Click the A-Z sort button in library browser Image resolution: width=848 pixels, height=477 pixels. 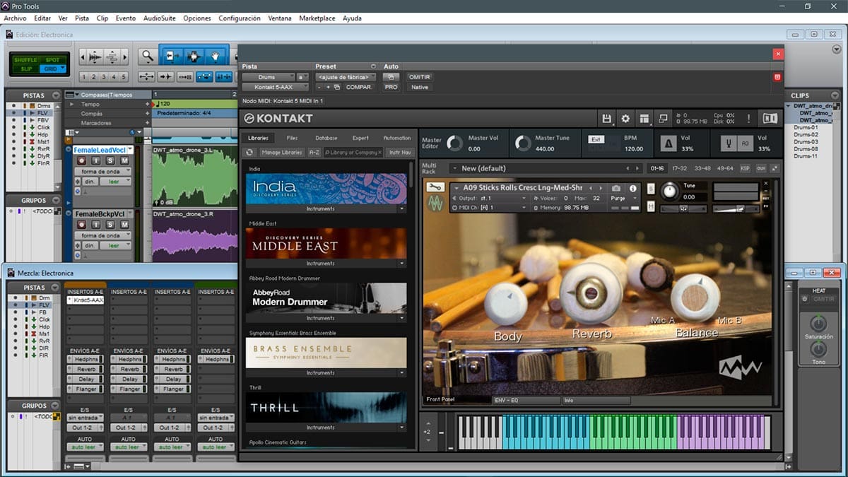tap(314, 152)
